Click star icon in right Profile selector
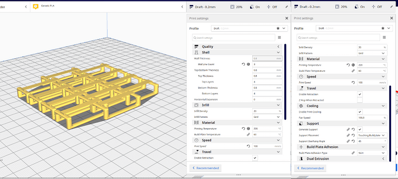 [383, 28]
